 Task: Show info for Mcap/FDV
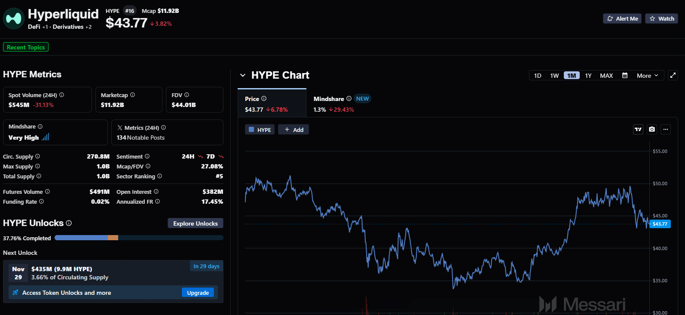(x=148, y=166)
